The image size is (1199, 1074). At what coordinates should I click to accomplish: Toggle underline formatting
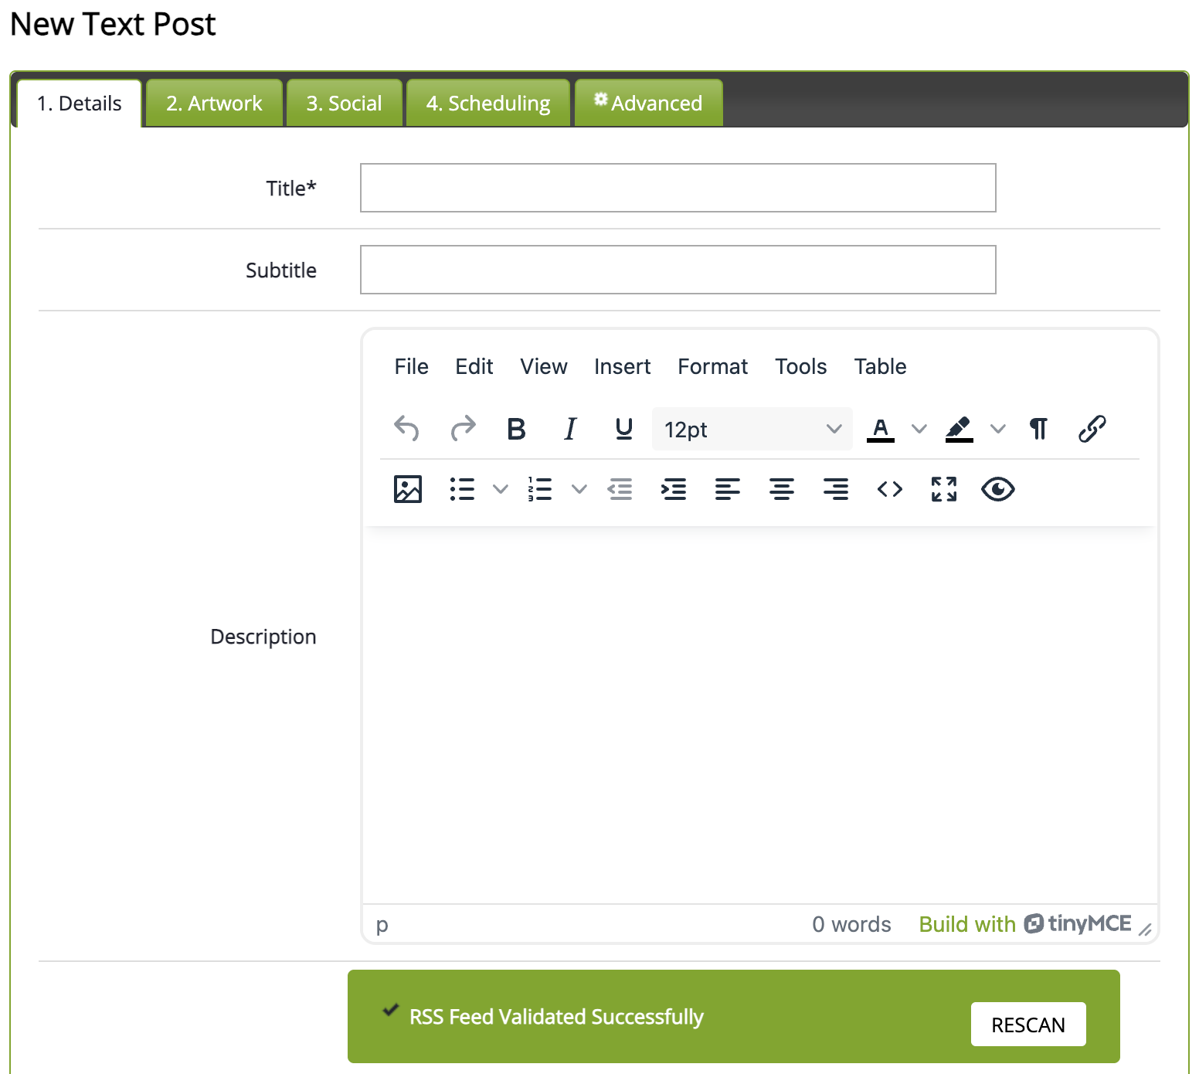[624, 429]
